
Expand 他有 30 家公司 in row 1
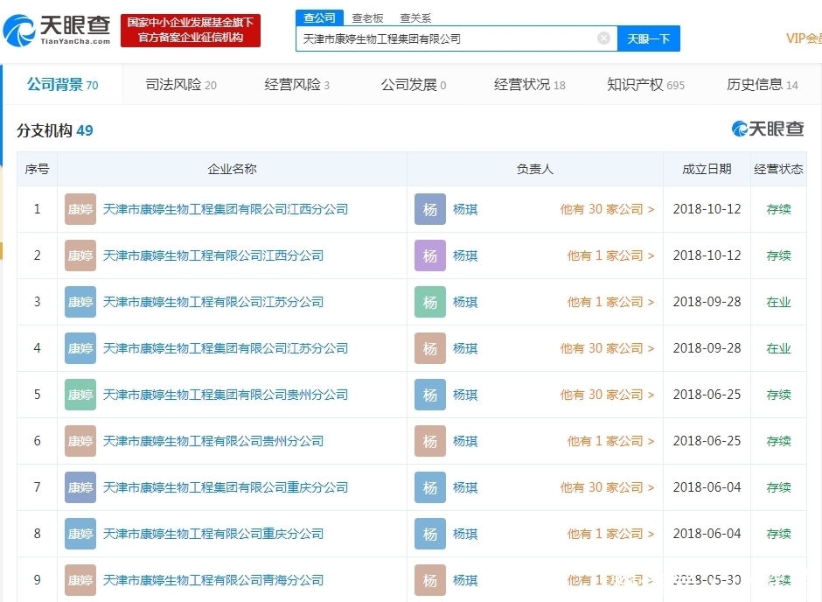607,209
